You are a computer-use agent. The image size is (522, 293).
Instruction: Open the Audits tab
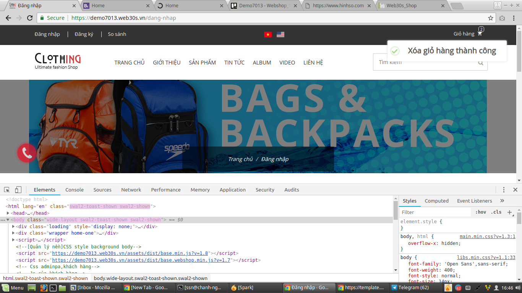(x=292, y=190)
